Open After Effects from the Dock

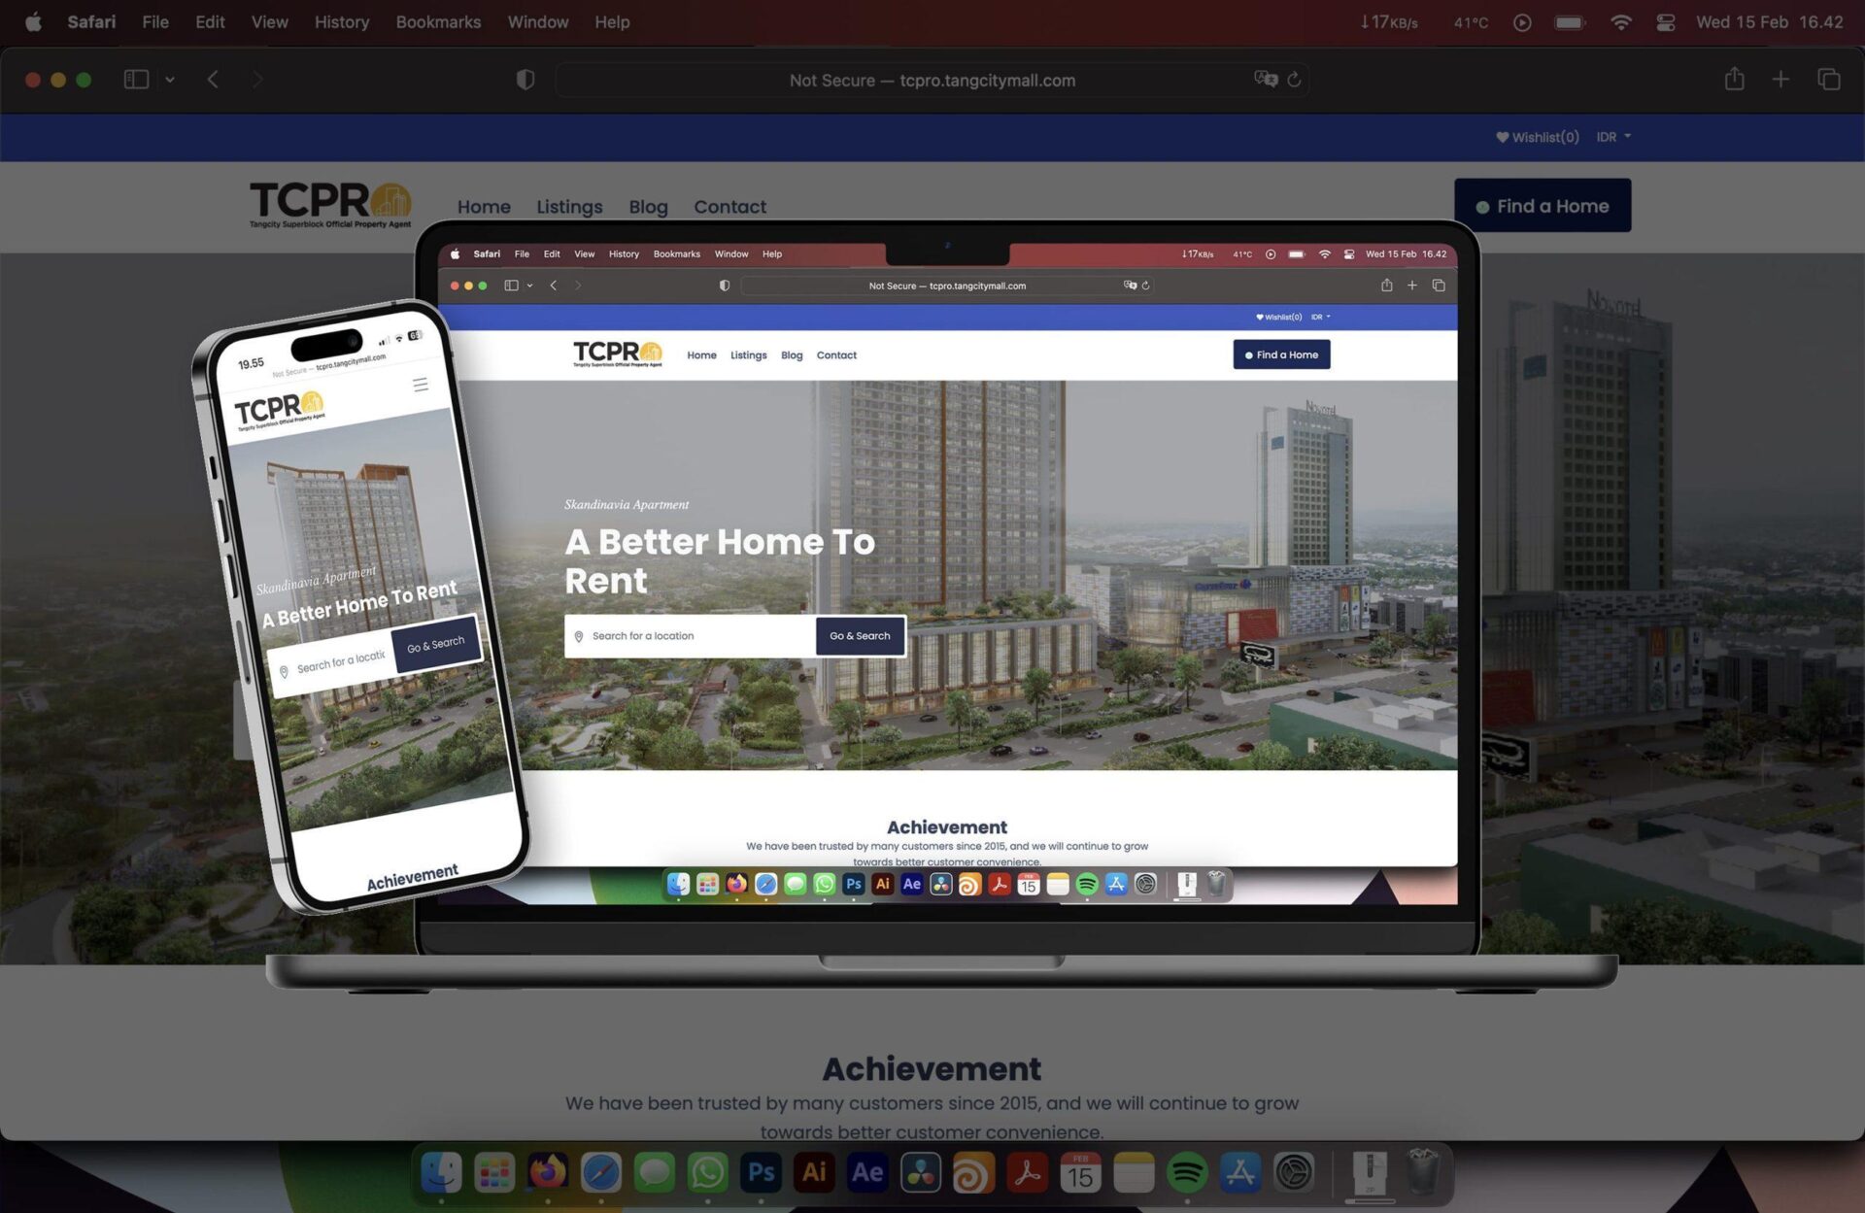click(x=867, y=1173)
